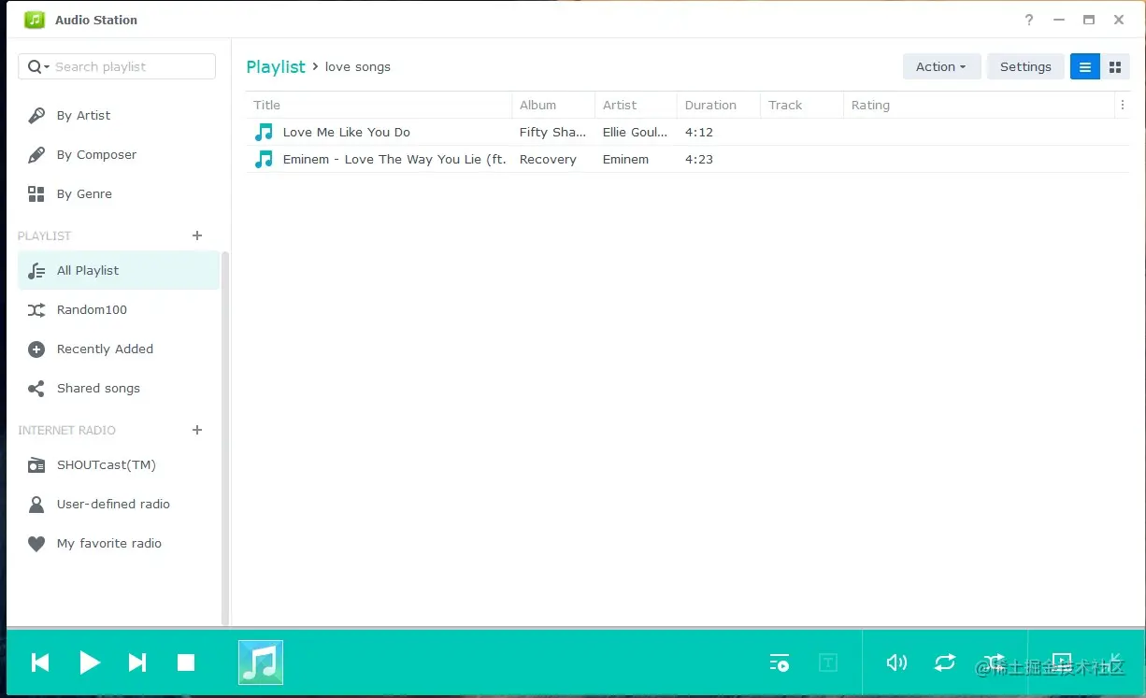Screen dimensions: 1146x698
Task: Open the column options three-dot menu
Action: (x=1122, y=106)
